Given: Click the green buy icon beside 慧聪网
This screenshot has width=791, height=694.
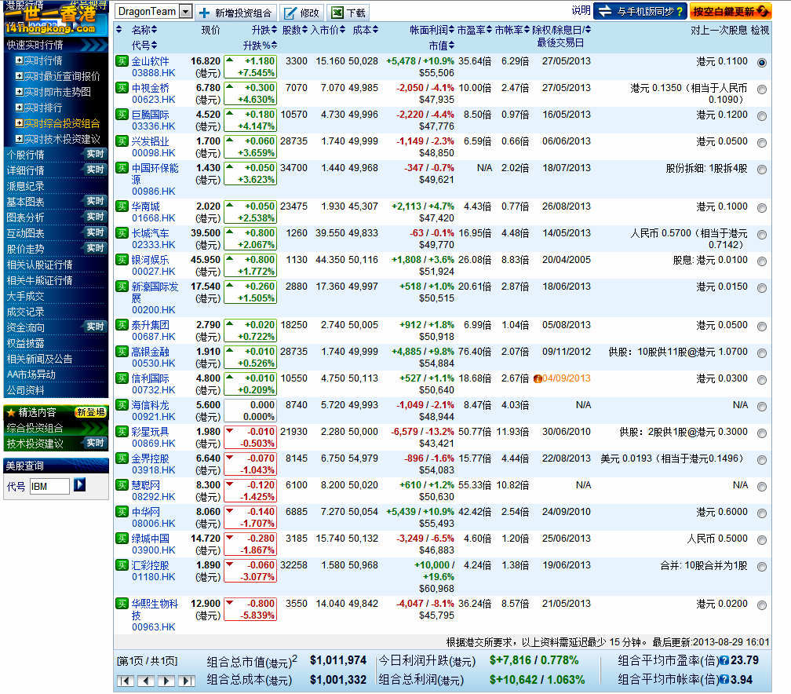Looking at the screenshot, I should 122,485.
